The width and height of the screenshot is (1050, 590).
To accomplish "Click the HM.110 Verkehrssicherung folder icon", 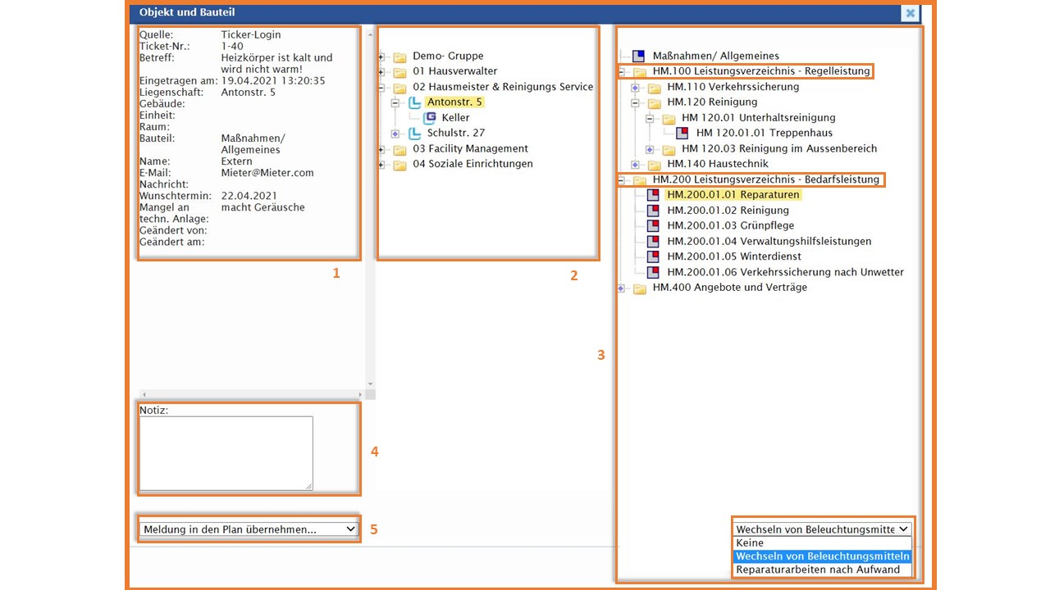I will pyautogui.click(x=655, y=87).
